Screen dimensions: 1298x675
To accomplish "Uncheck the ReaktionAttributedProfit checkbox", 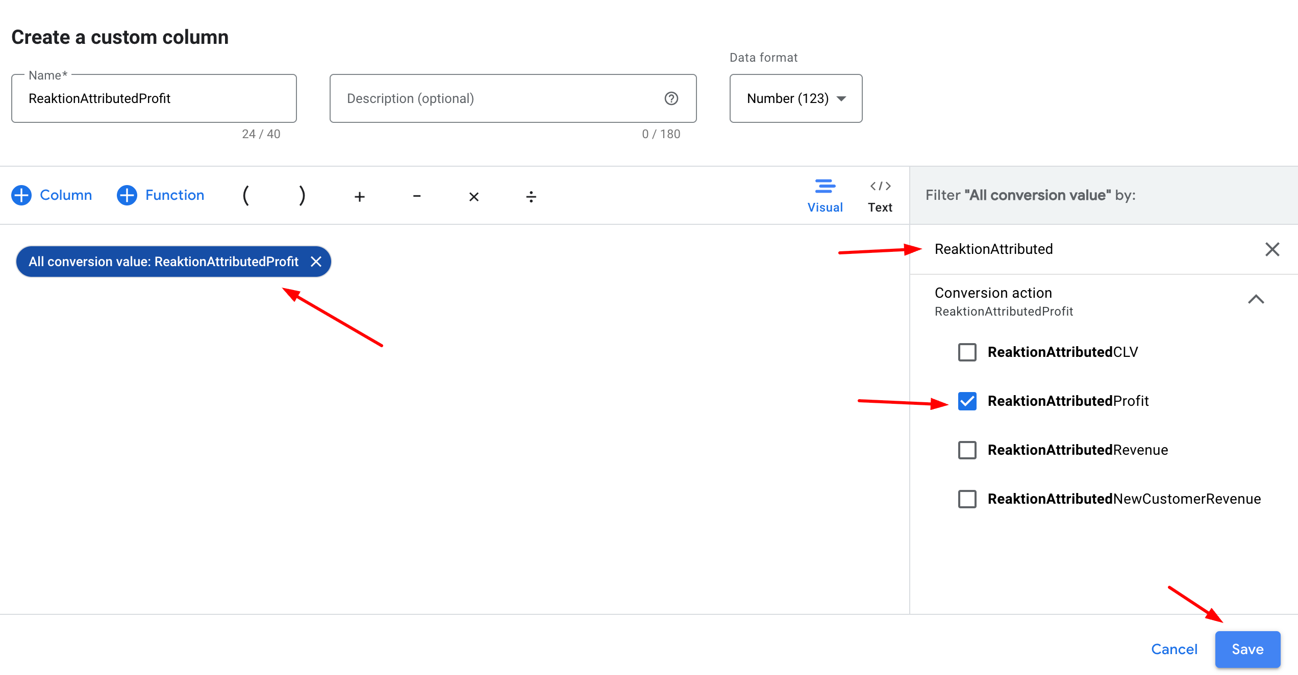I will [967, 401].
